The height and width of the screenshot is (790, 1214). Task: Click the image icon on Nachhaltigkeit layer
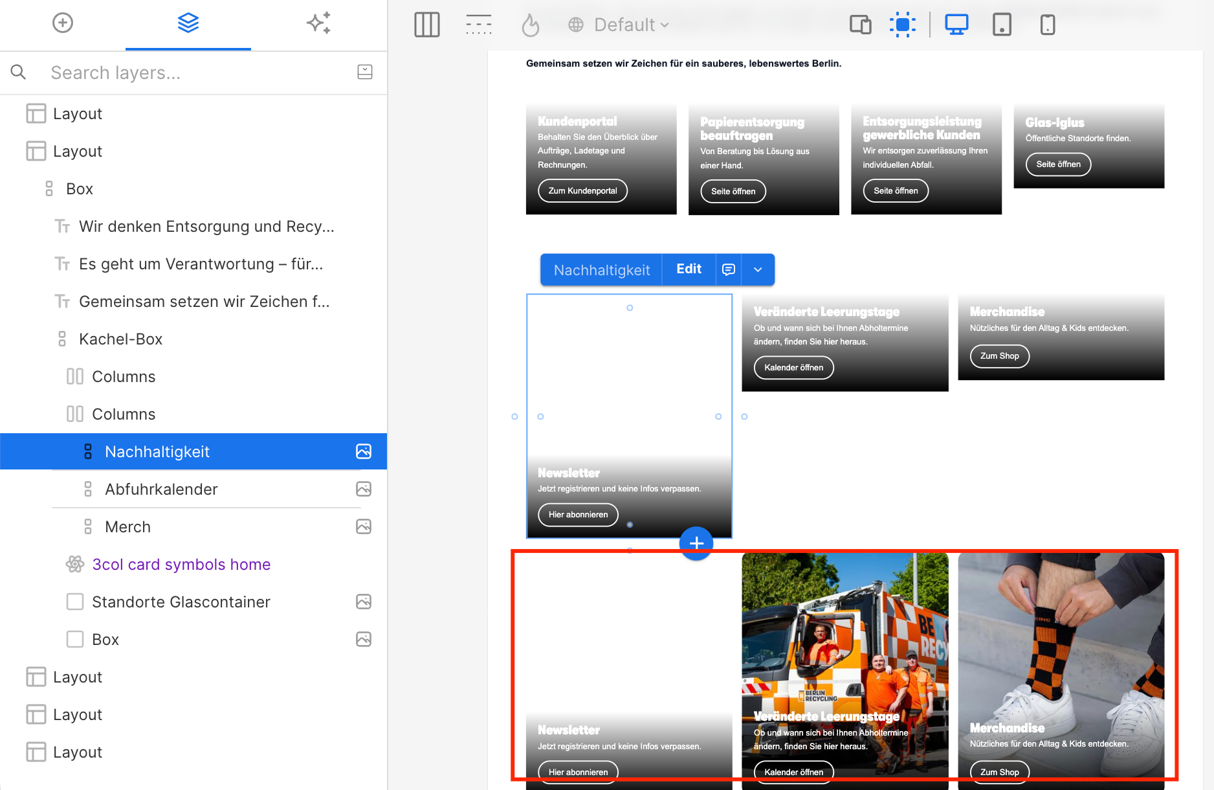[x=364, y=451]
